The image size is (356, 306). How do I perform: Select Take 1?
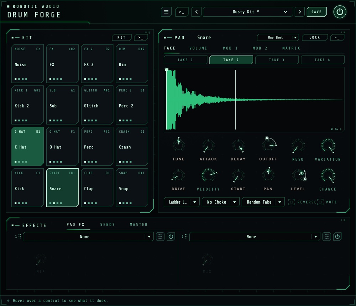[185, 60]
